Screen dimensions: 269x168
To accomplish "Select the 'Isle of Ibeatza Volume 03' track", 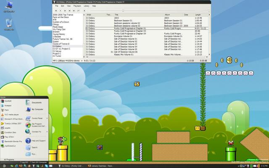I will [x=147, y=44].
